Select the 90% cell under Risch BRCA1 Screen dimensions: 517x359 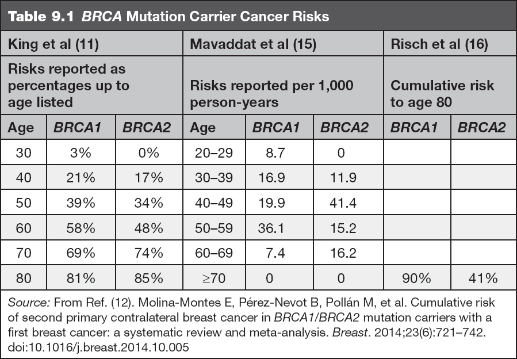click(417, 278)
